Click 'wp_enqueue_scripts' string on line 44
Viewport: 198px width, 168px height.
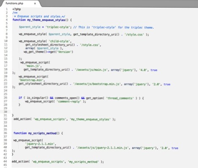(48, 162)
